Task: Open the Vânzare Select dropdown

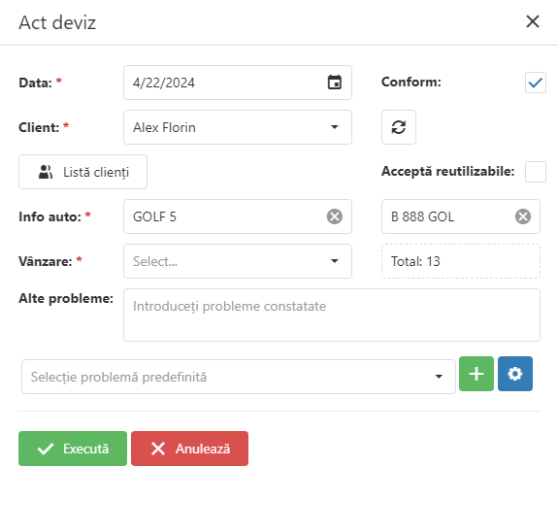Action: 238,261
